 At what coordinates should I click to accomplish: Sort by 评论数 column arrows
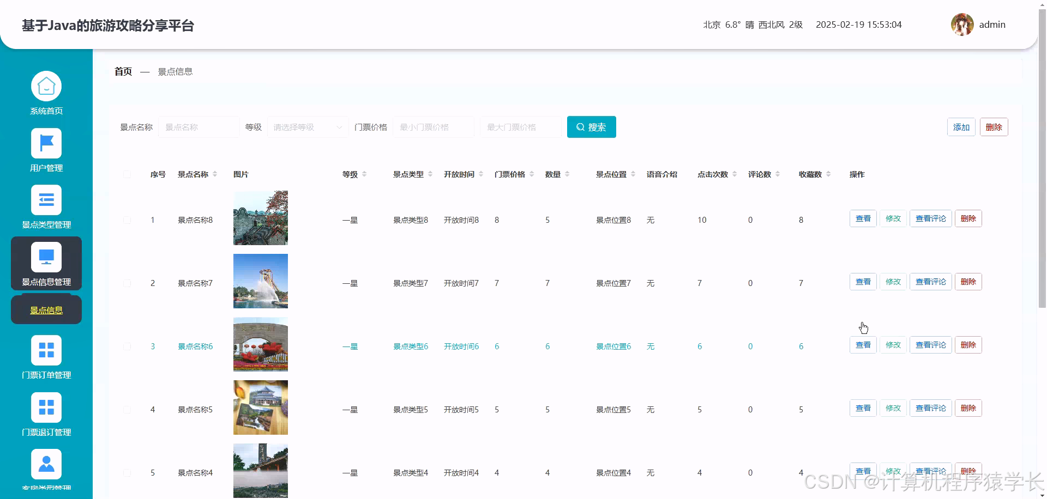tap(778, 174)
